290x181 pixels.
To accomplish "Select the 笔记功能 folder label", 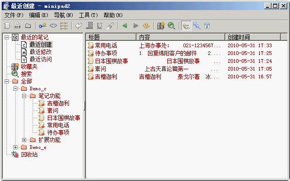I will (49, 96).
